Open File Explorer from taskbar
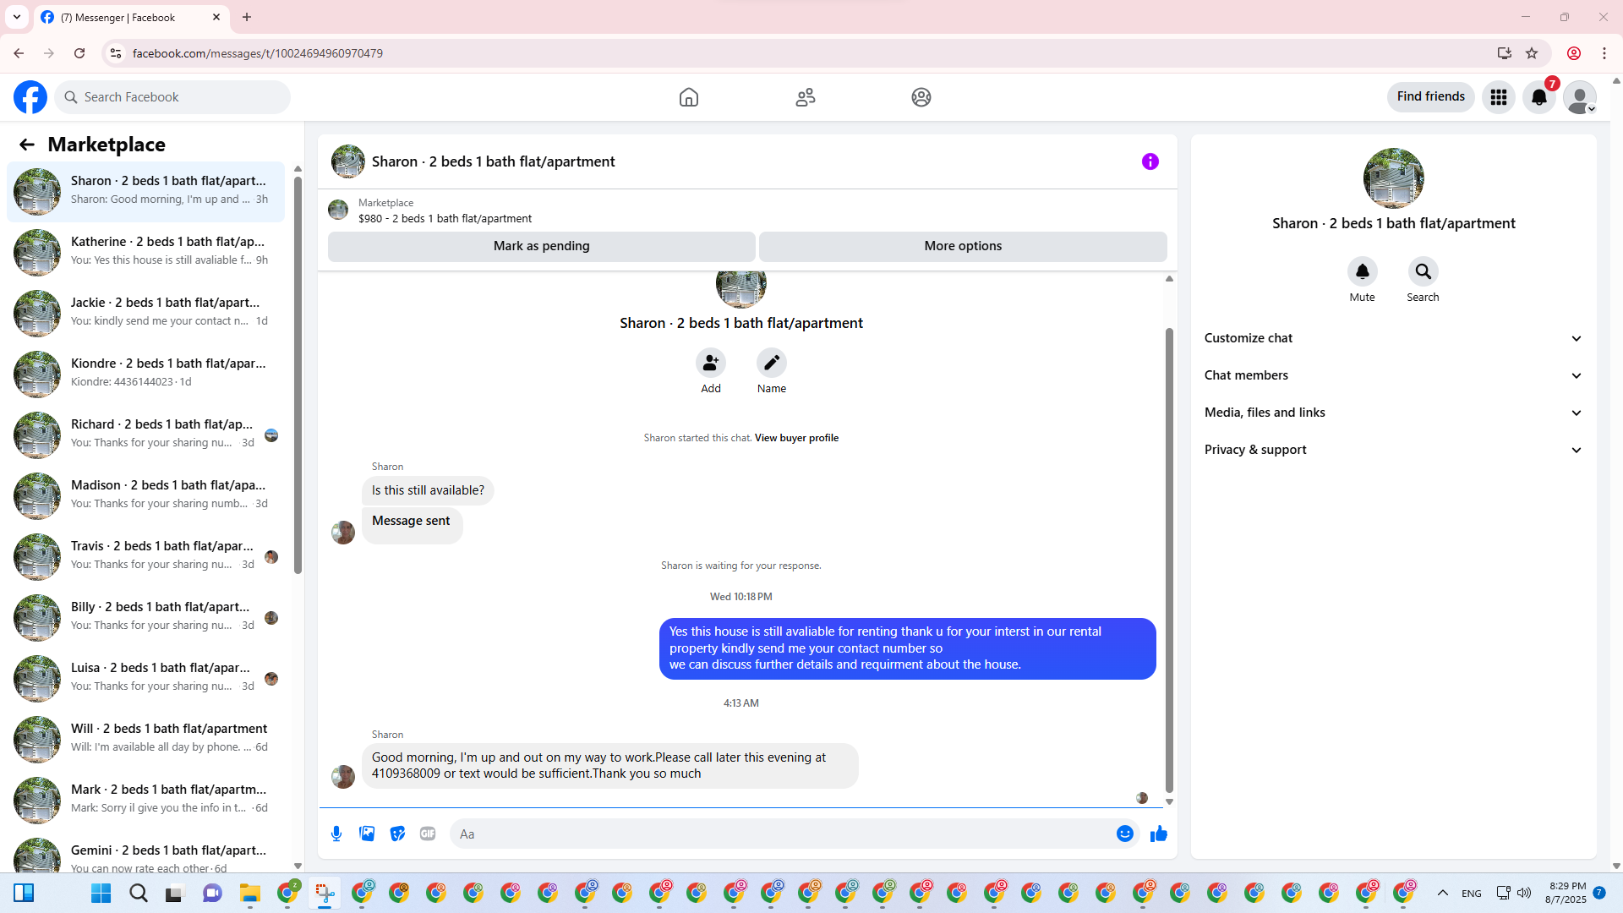The width and height of the screenshot is (1623, 913). point(249,894)
